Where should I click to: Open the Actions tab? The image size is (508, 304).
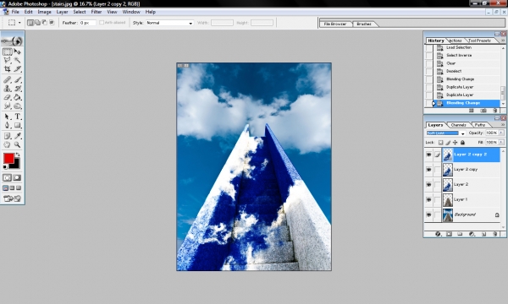[456, 41]
